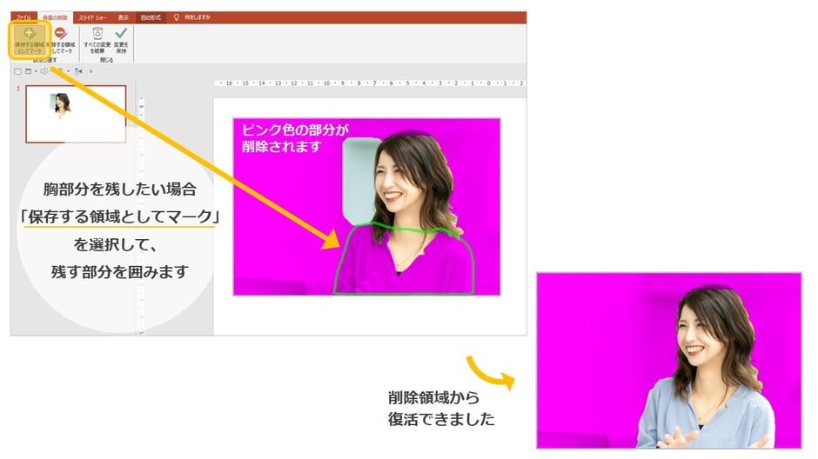Viewport: 818px width, 459px height.
Task: Click the last quick access icon before the customize arrow
Action: click(x=78, y=71)
